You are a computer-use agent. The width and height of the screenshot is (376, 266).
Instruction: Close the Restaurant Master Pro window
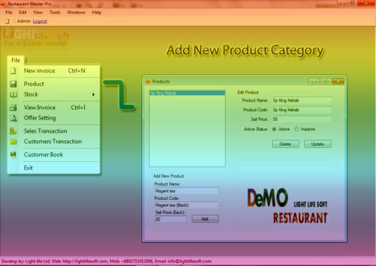[366, 3]
